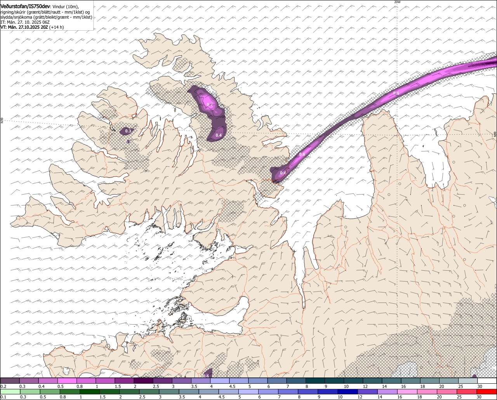Click the upper-legend white swatch at 30
Screen dimensions: 497x400
pos(487,381)
